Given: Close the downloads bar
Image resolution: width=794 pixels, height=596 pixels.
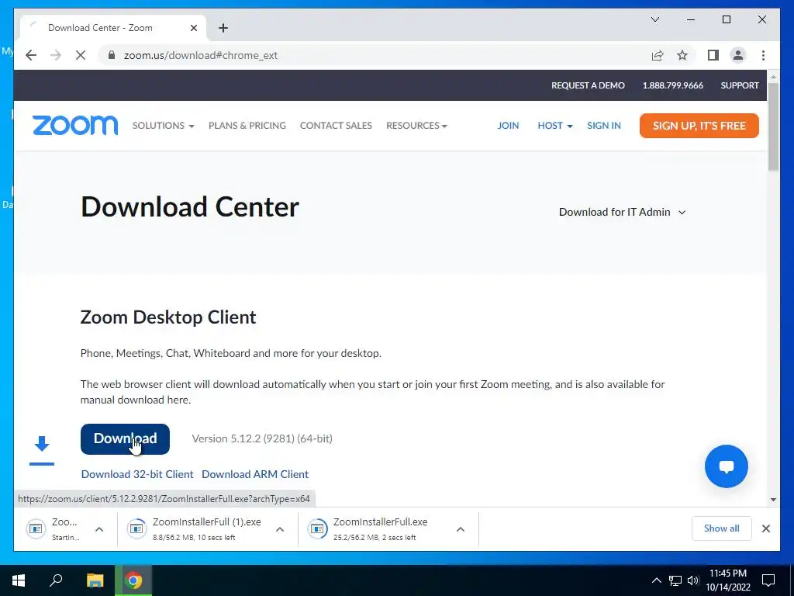Looking at the screenshot, I should (766, 528).
